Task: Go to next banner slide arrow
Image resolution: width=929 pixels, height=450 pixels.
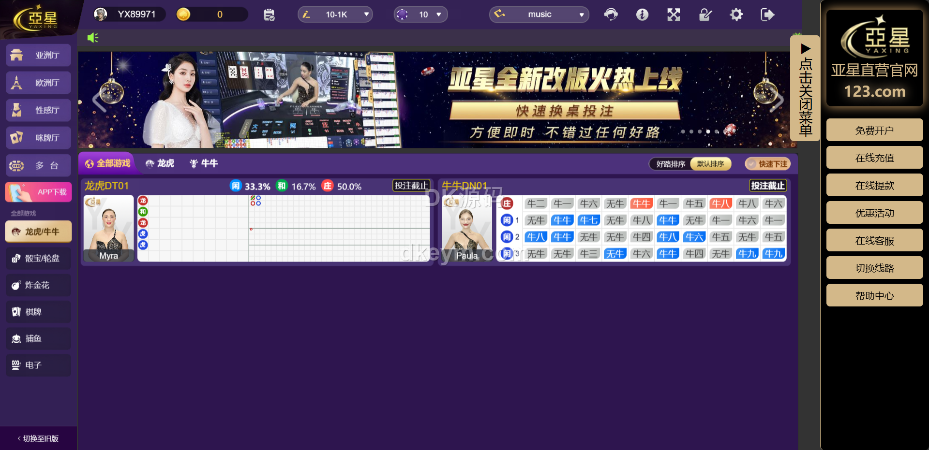Action: [x=776, y=101]
